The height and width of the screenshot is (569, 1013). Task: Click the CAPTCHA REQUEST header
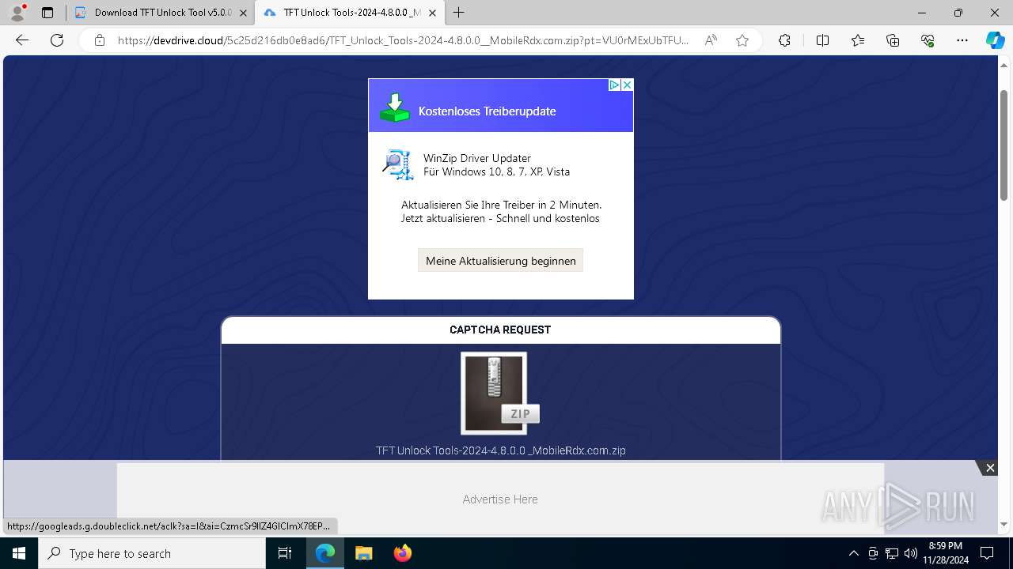tap(500, 330)
